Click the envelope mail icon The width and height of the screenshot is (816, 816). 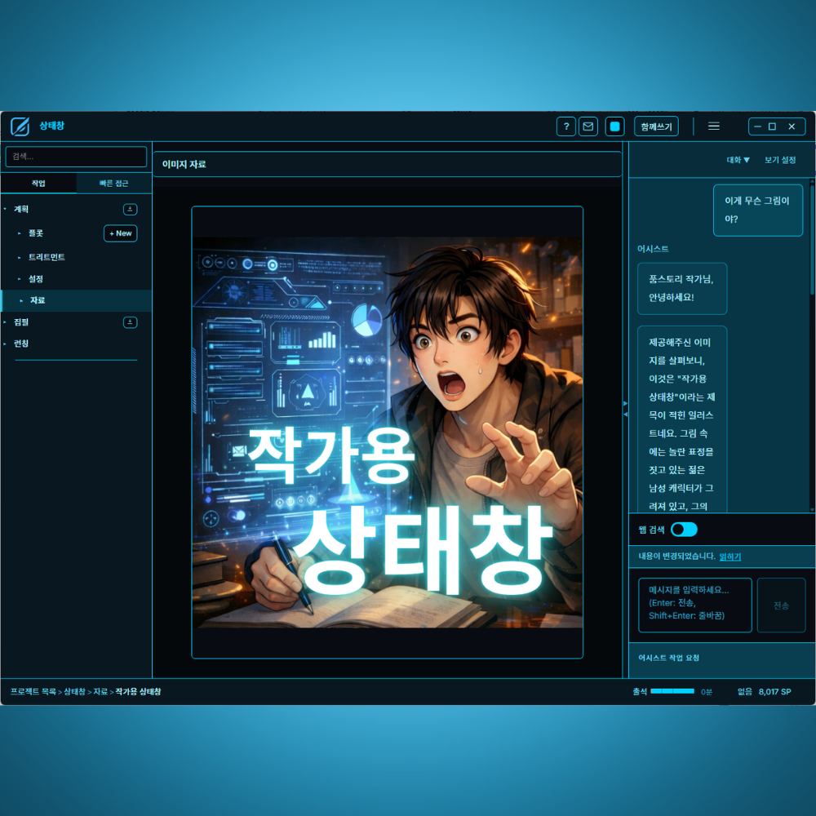coord(588,126)
